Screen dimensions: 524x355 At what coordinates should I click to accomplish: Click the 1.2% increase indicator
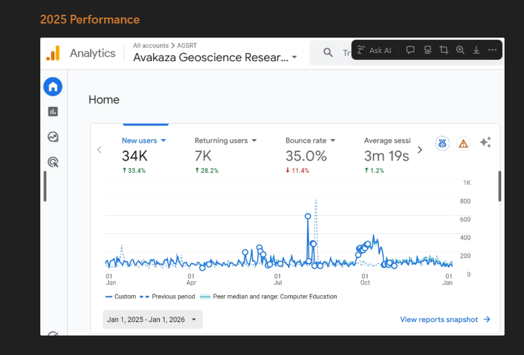point(374,170)
